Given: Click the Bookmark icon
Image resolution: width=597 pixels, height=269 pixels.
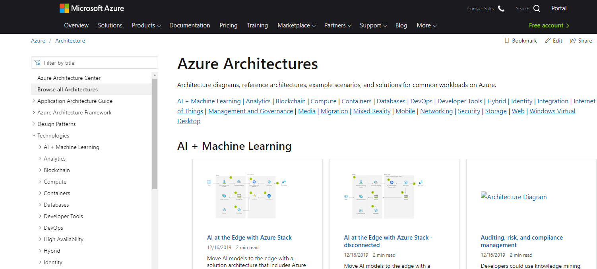Looking at the screenshot, I should pos(506,41).
